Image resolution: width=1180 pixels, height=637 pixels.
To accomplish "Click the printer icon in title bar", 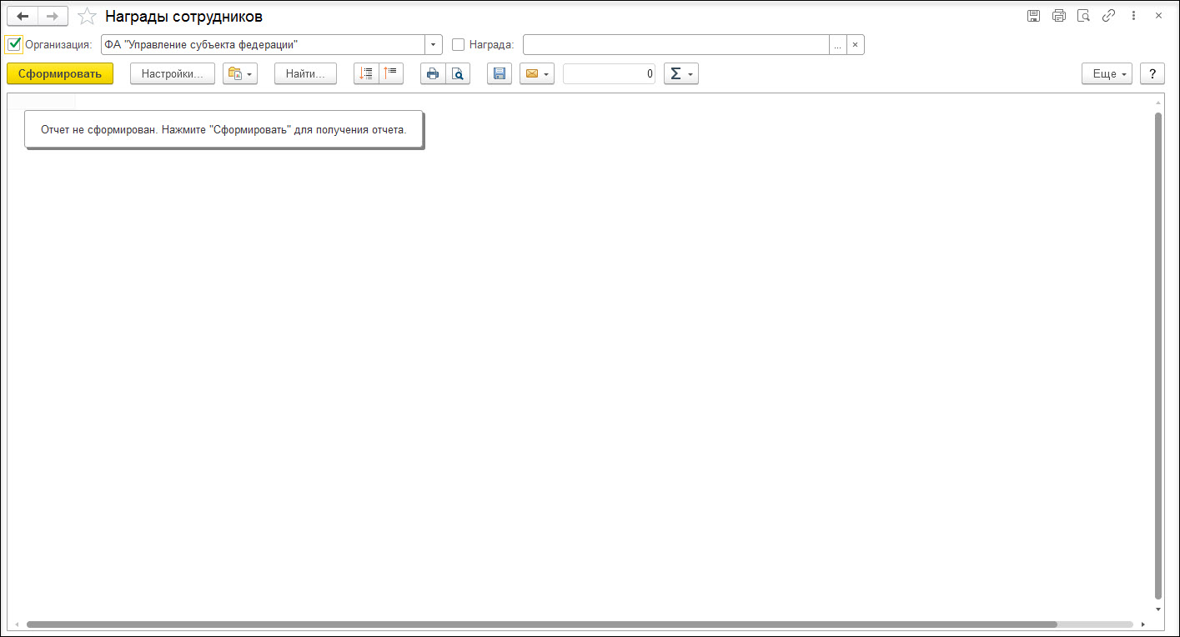I will pos(1058,16).
